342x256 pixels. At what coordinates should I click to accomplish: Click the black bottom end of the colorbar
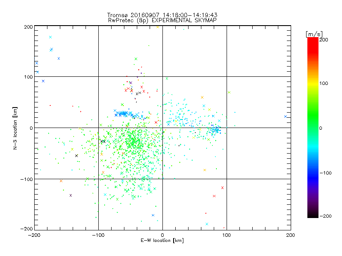(x=313, y=215)
